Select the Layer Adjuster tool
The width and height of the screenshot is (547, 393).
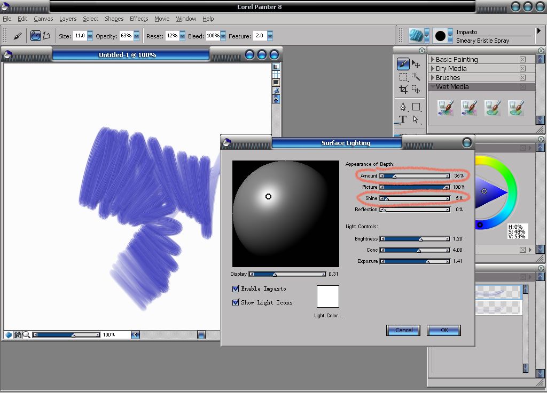pyautogui.click(x=416, y=63)
